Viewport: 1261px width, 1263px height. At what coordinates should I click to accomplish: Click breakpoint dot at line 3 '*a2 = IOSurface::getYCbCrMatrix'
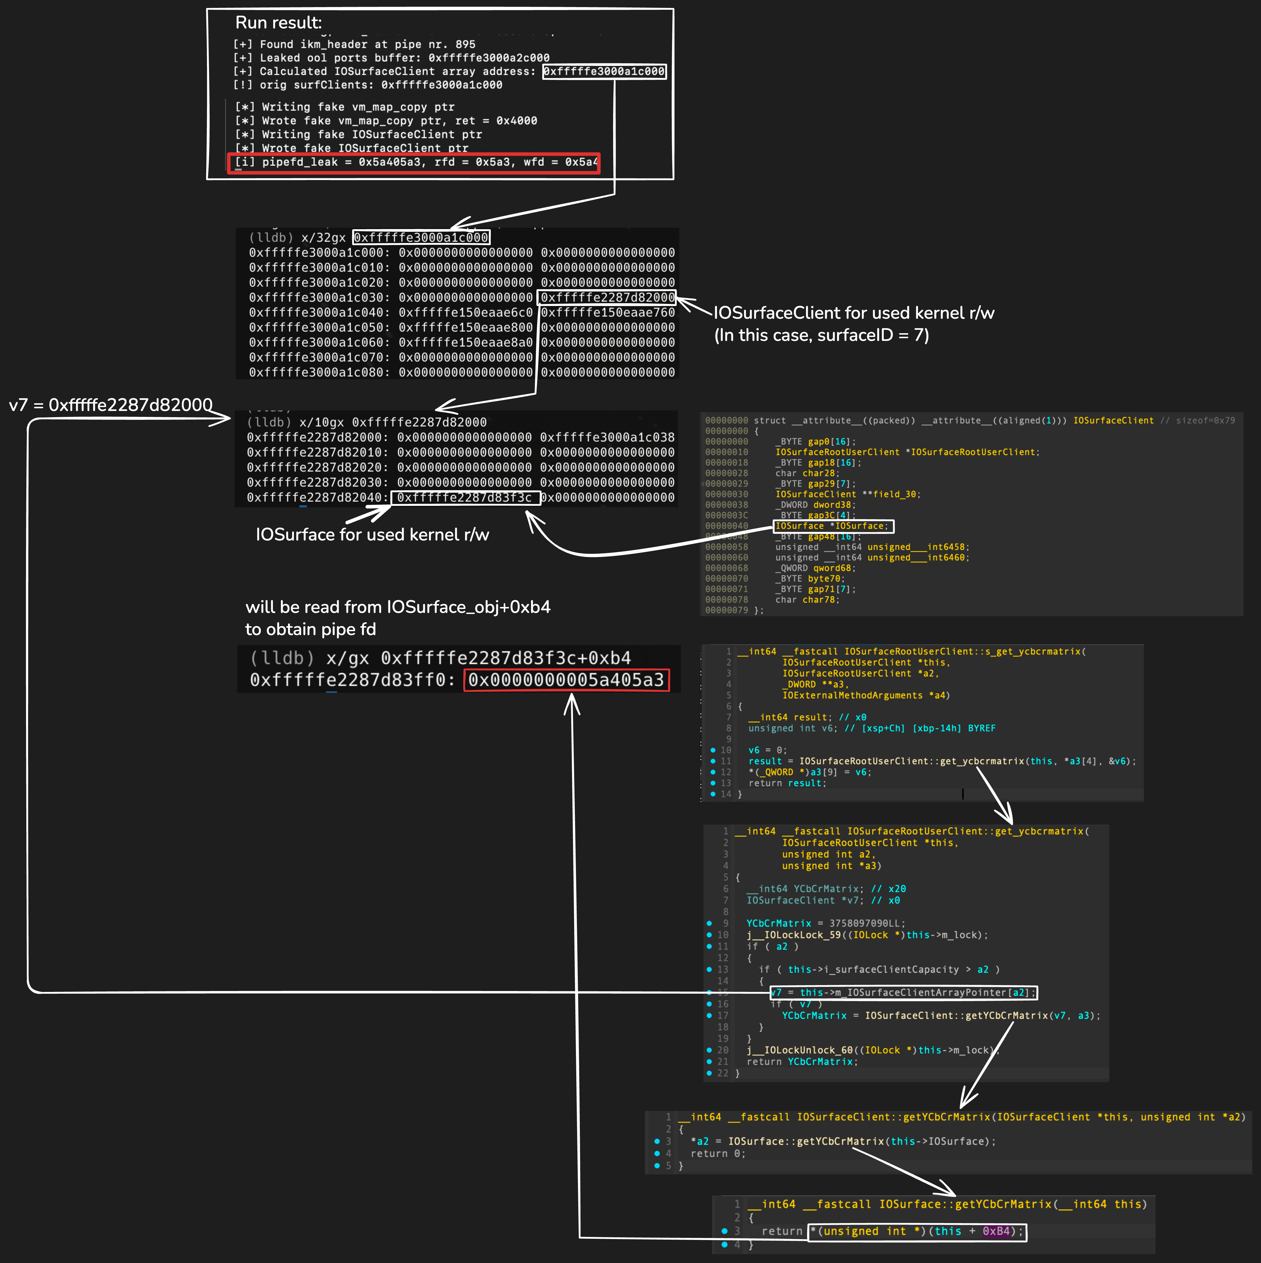(657, 1141)
